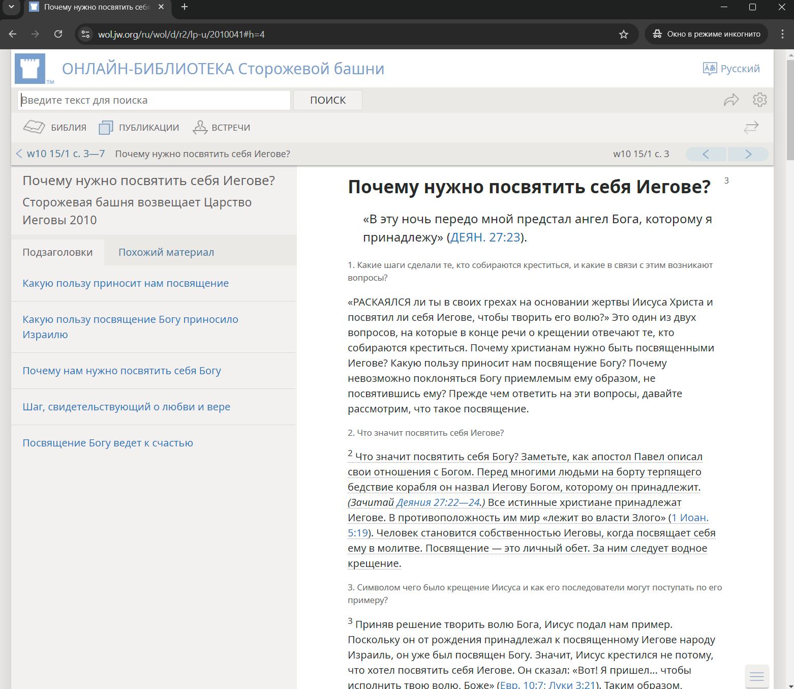794x689 pixels.
Task: Open the ДЕЯН. 27:23 scripture link
Action: click(485, 237)
